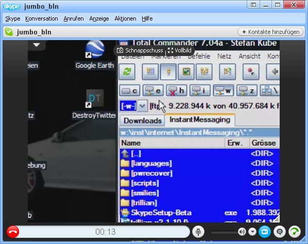Open the dropdown arrow next to volume
The width and height of the screenshot is (308, 244).
(x=252, y=232)
